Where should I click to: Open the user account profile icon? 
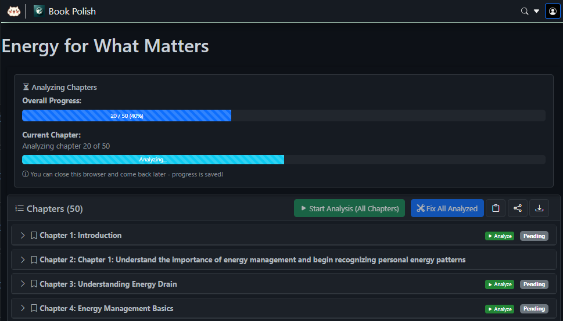(553, 11)
